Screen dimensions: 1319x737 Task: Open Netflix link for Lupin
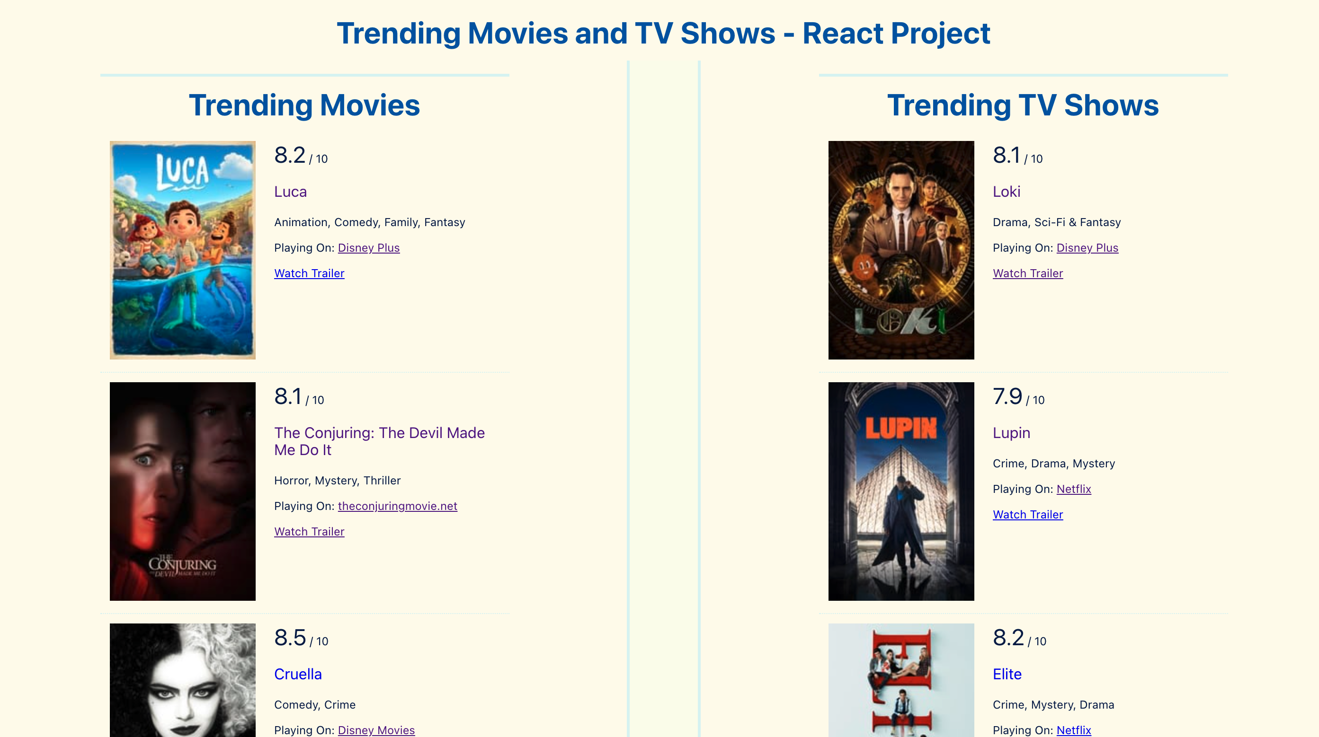click(x=1073, y=489)
